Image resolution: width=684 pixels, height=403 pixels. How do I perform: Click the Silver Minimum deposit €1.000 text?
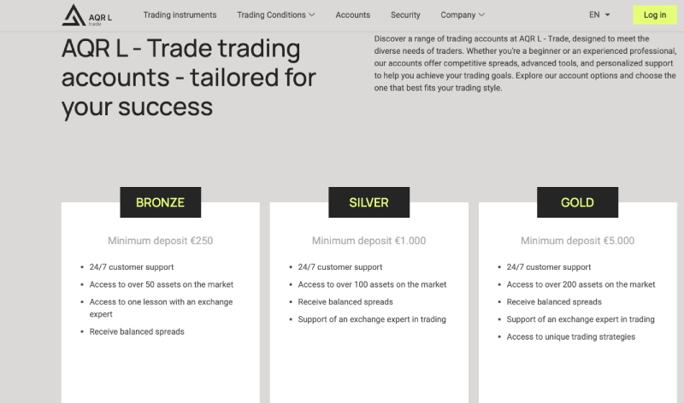(x=369, y=241)
